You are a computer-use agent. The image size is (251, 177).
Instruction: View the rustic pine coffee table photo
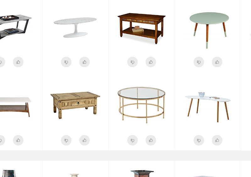coord(75,105)
